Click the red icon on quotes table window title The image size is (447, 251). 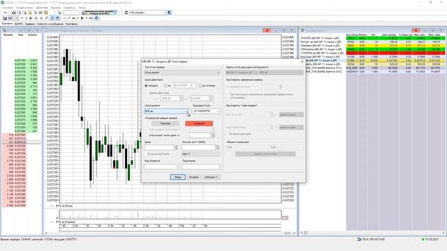tap(416, 31)
